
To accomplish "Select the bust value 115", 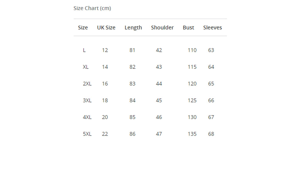I will pyautogui.click(x=192, y=67).
